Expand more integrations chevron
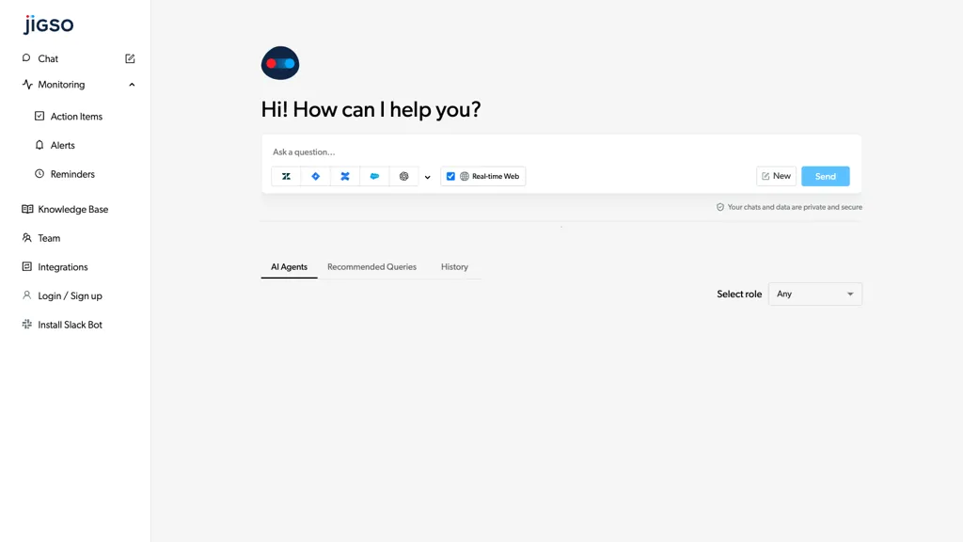This screenshot has width=963, height=542. pos(428,177)
